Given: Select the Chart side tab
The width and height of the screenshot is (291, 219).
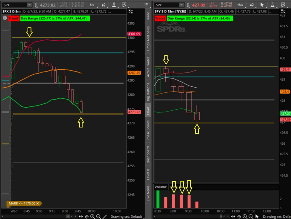Looking at the screenshot, I should point(148,111).
